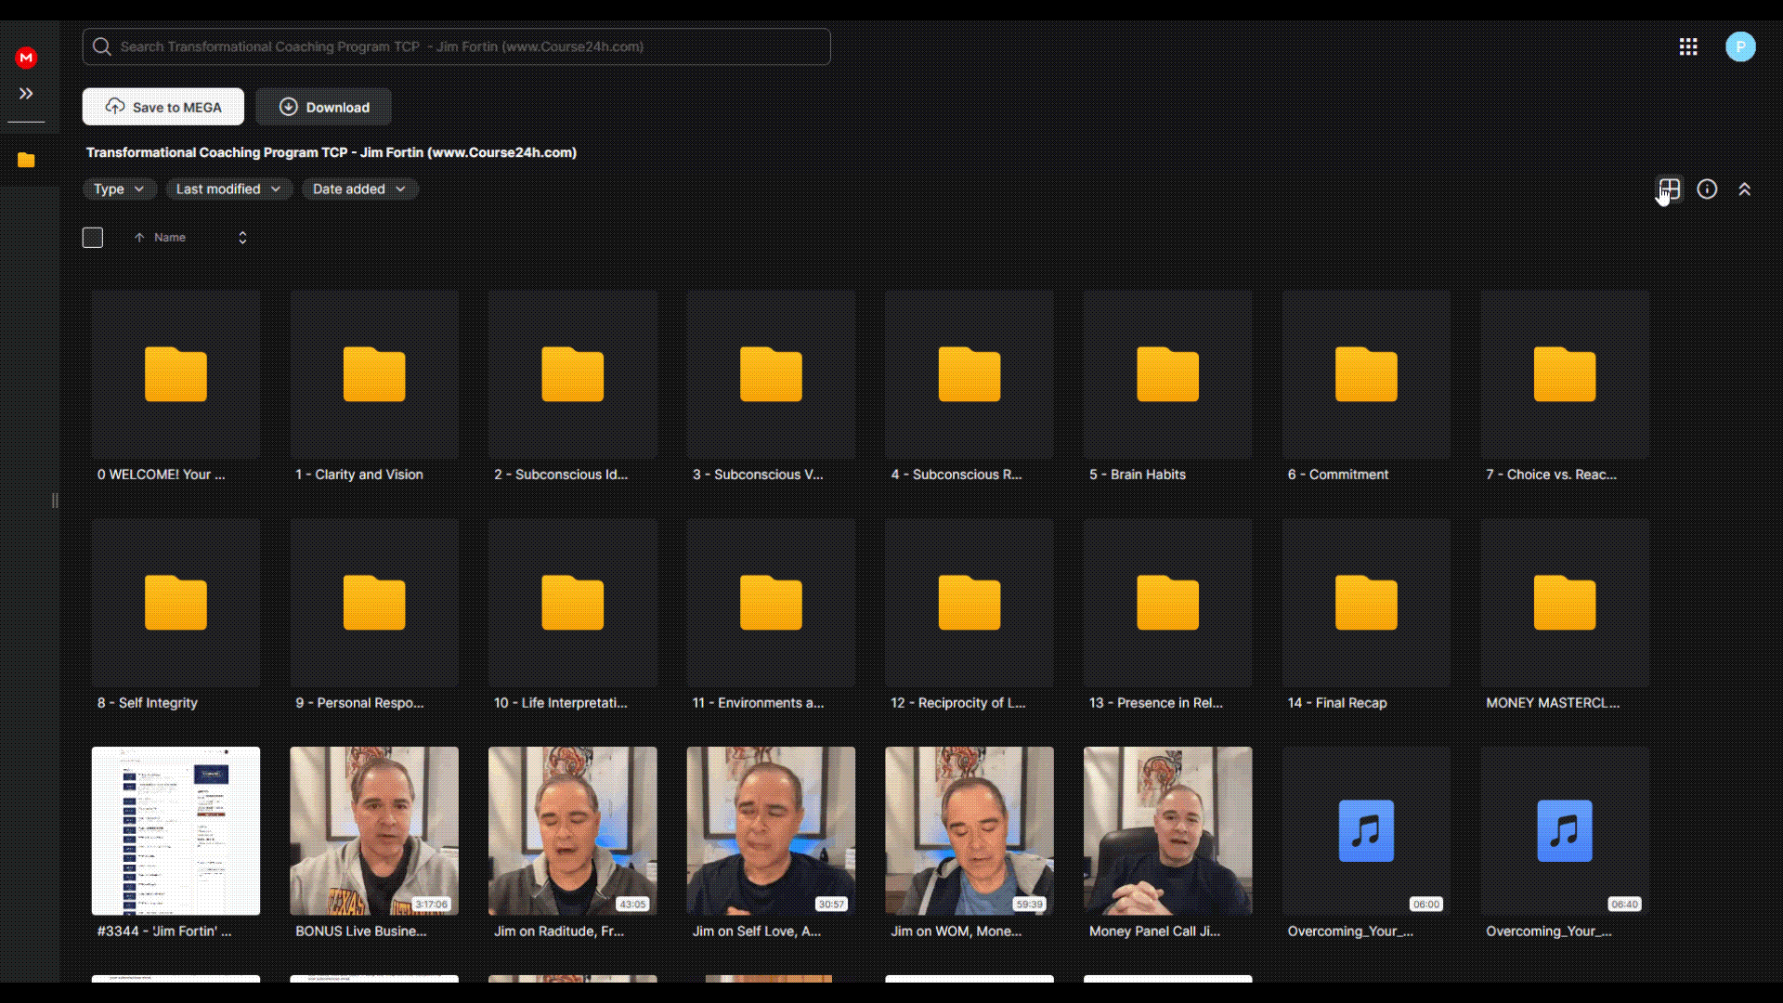Click the '6 - Commitment' label
The image size is (1783, 1003).
pyautogui.click(x=1338, y=475)
